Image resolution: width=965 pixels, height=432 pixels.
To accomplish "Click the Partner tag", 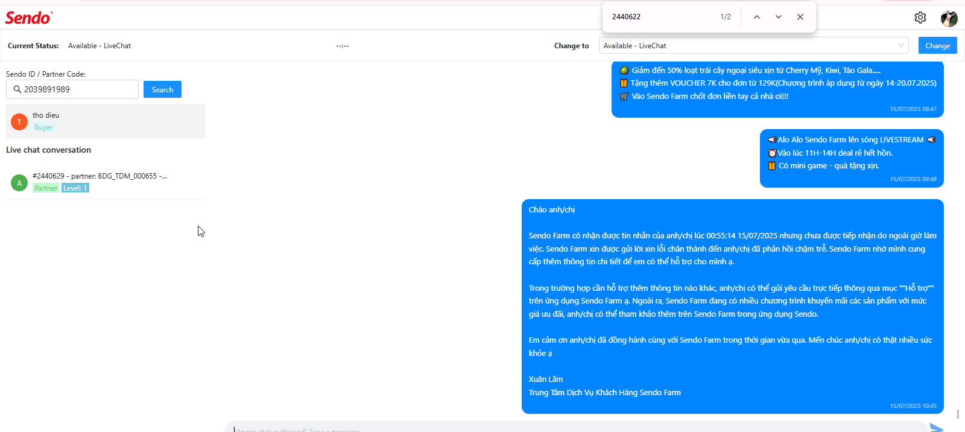I will point(46,188).
